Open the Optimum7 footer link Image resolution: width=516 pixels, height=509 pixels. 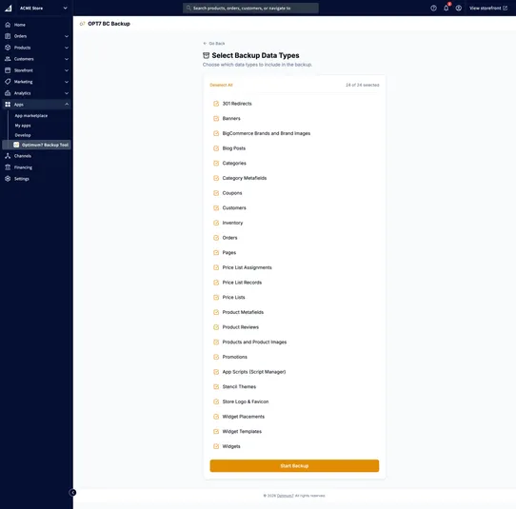tap(285, 496)
